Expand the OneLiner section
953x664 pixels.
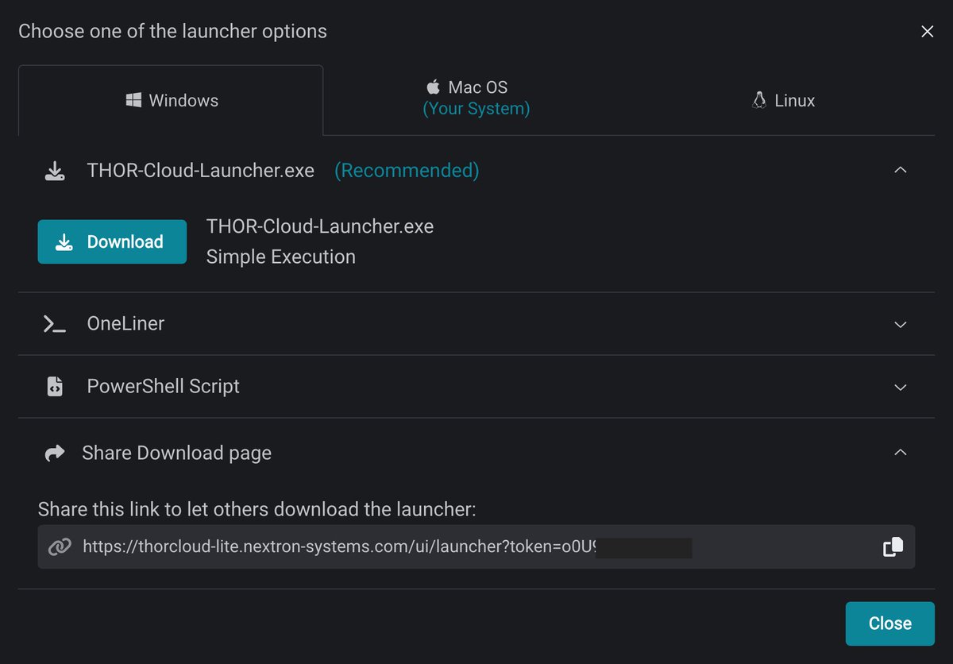(900, 324)
